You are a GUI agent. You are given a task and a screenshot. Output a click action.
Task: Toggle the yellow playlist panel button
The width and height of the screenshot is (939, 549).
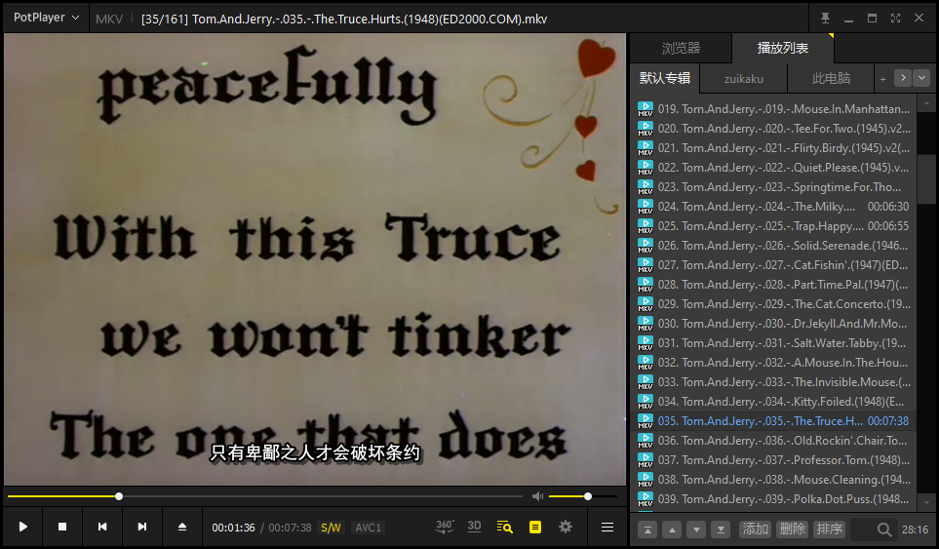(535, 527)
